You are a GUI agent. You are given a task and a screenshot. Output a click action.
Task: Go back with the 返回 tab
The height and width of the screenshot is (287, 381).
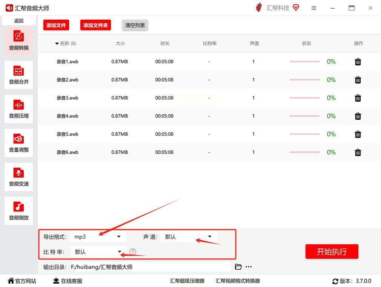(19, 21)
